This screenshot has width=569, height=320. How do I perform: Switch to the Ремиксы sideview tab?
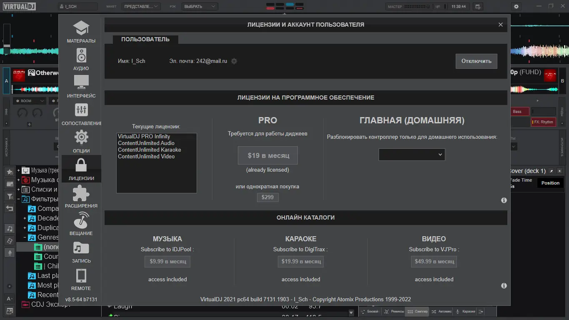pyautogui.click(x=394, y=312)
